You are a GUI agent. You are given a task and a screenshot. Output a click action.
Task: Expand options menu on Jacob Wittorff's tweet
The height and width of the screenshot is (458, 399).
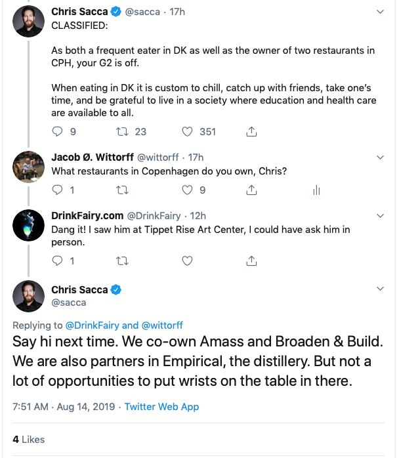pyautogui.click(x=381, y=157)
